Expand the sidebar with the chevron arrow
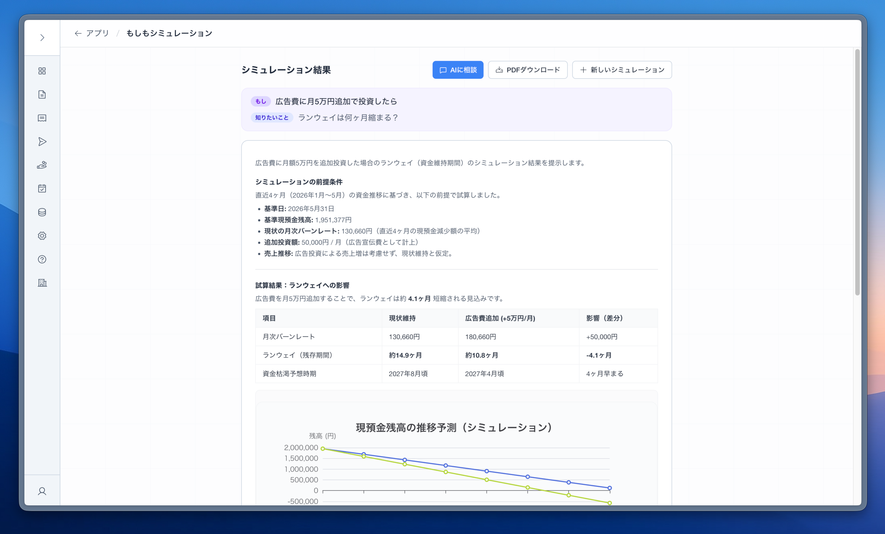Screen dimensions: 885x534 [42, 38]
